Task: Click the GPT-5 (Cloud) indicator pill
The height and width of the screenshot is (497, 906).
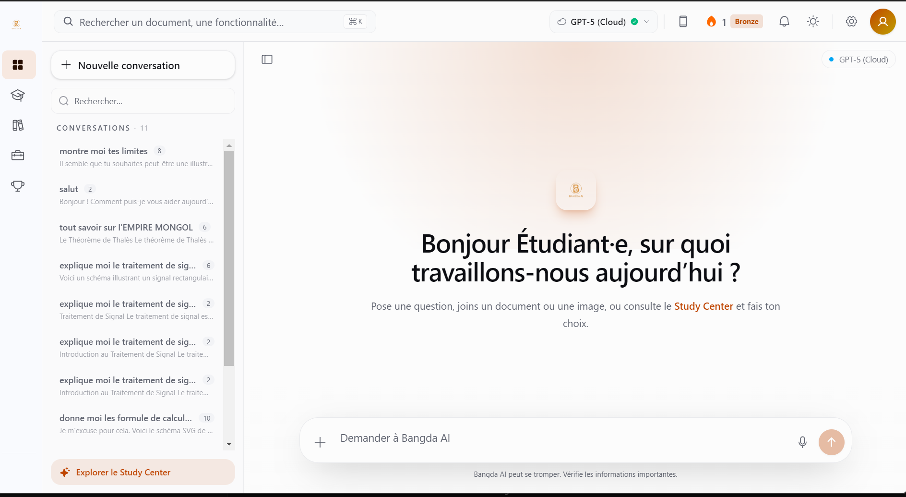Action: [x=858, y=60]
